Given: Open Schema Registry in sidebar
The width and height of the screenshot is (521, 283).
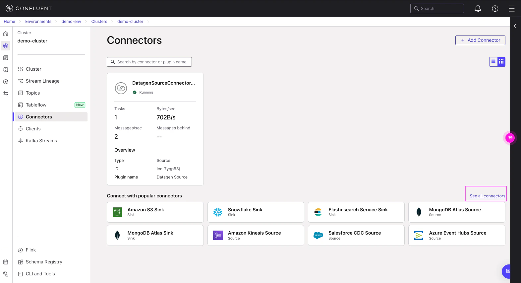Looking at the screenshot, I should [x=51, y=262].
